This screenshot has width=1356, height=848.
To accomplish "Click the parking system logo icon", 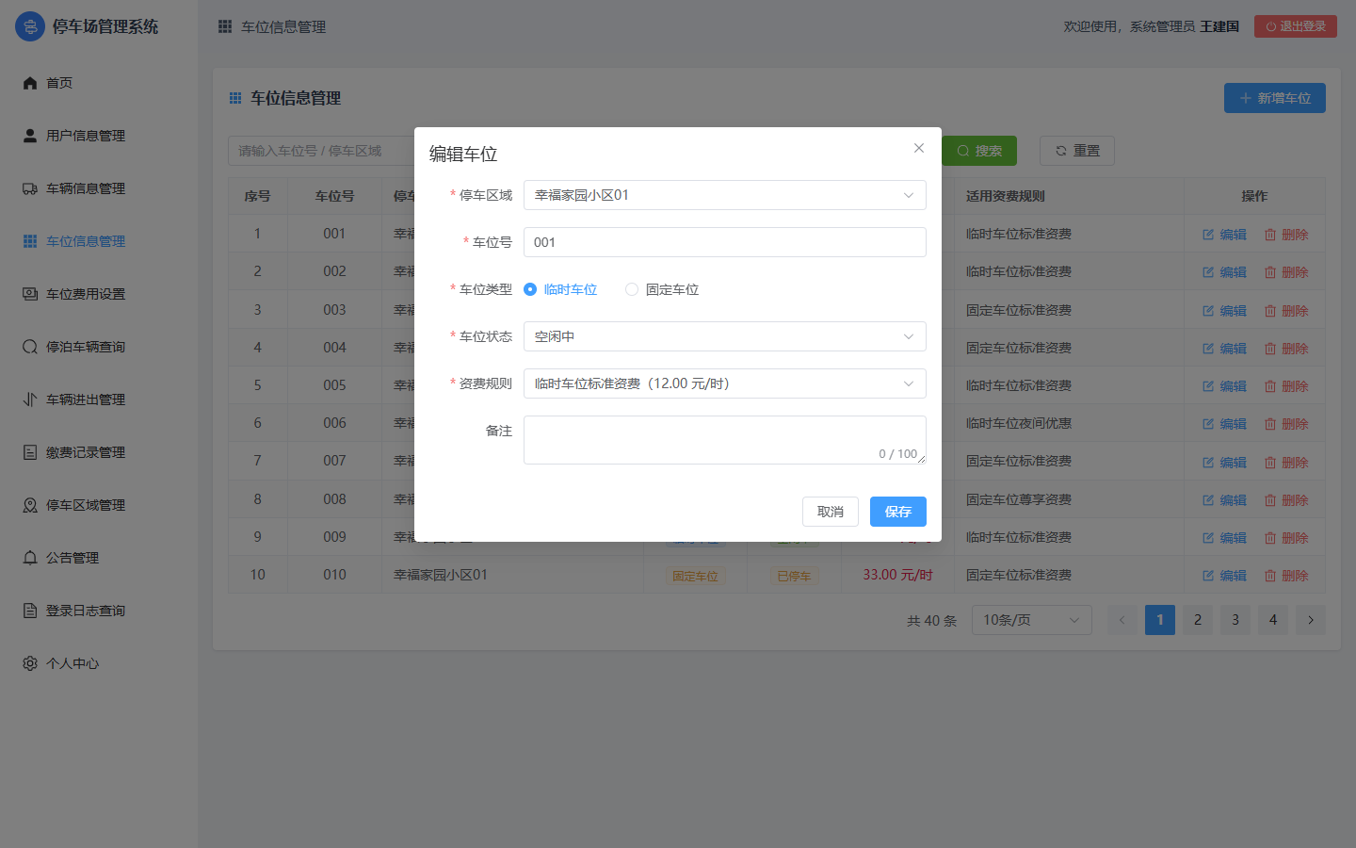I will coord(30,26).
